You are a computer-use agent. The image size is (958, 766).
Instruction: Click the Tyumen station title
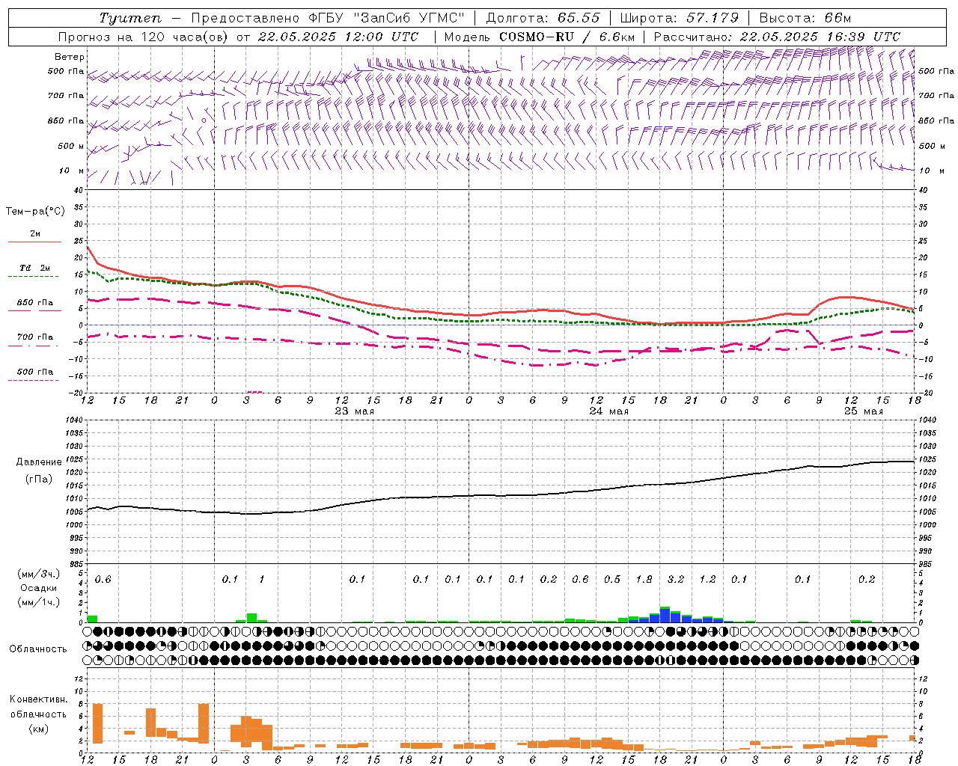pyautogui.click(x=130, y=18)
